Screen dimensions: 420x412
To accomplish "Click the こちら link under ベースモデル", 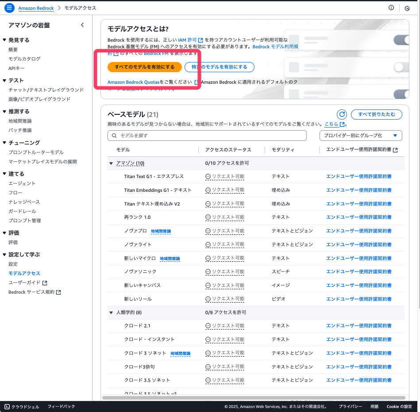I will [x=331, y=124].
